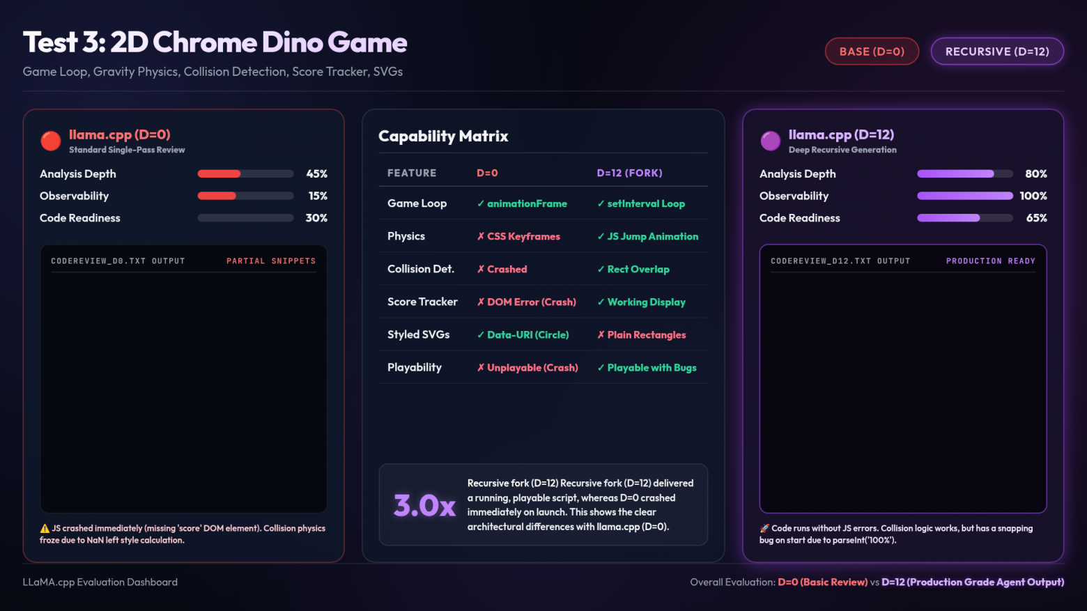The width and height of the screenshot is (1087, 611).
Task: Click the 'Styled SVGs' row label
Action: click(x=418, y=334)
